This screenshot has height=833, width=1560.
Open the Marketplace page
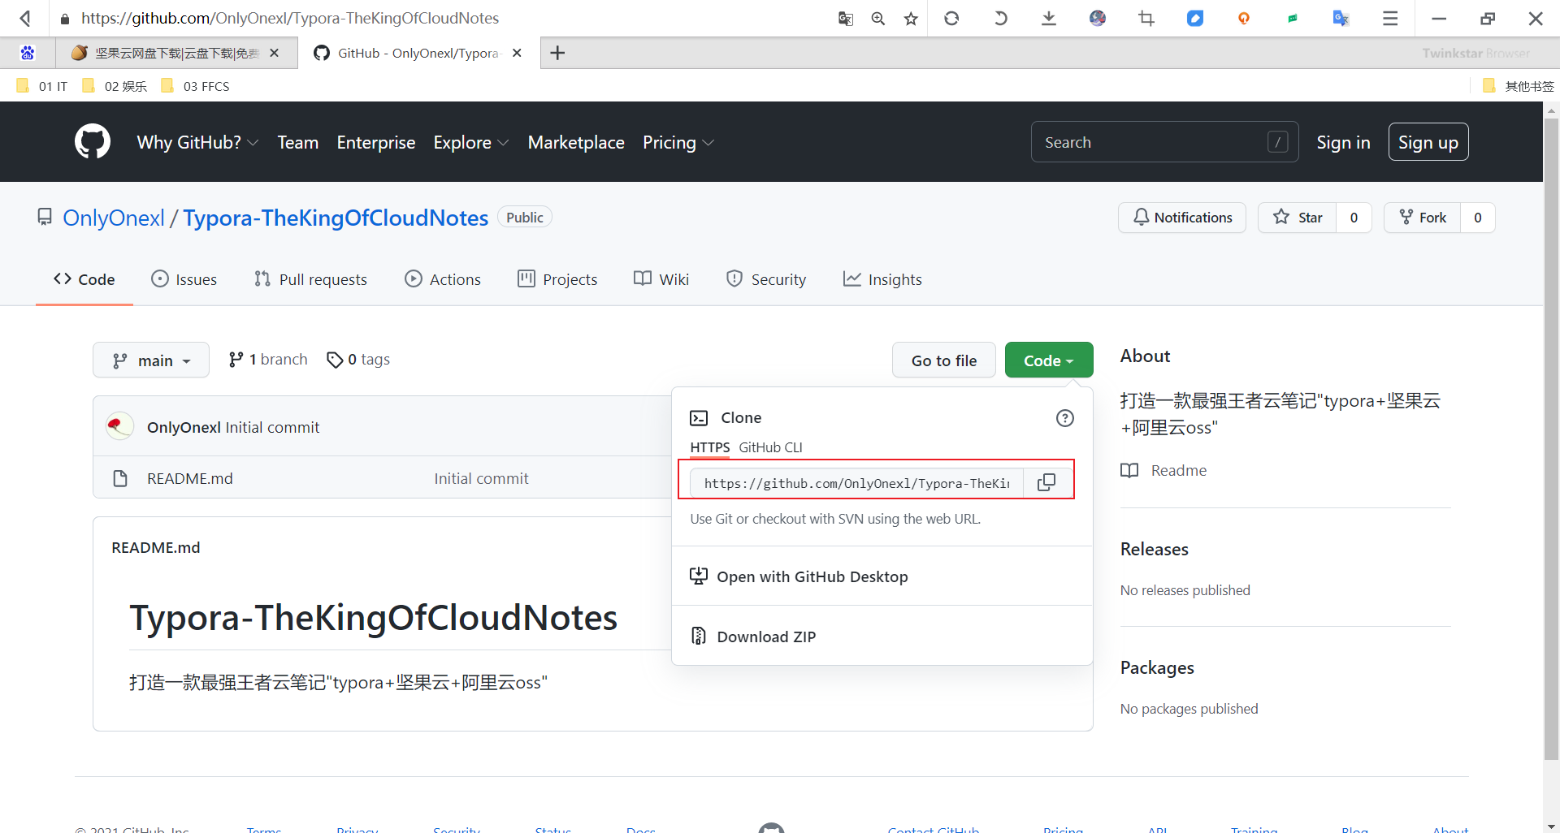[576, 142]
